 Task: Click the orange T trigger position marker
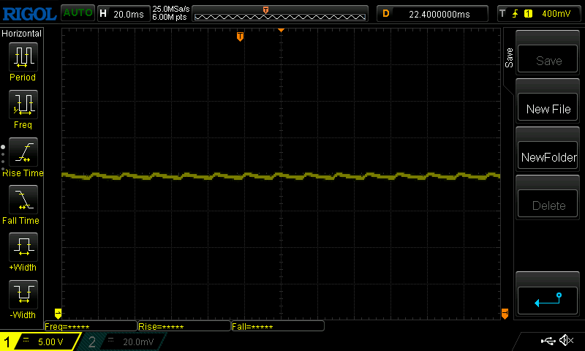(240, 37)
